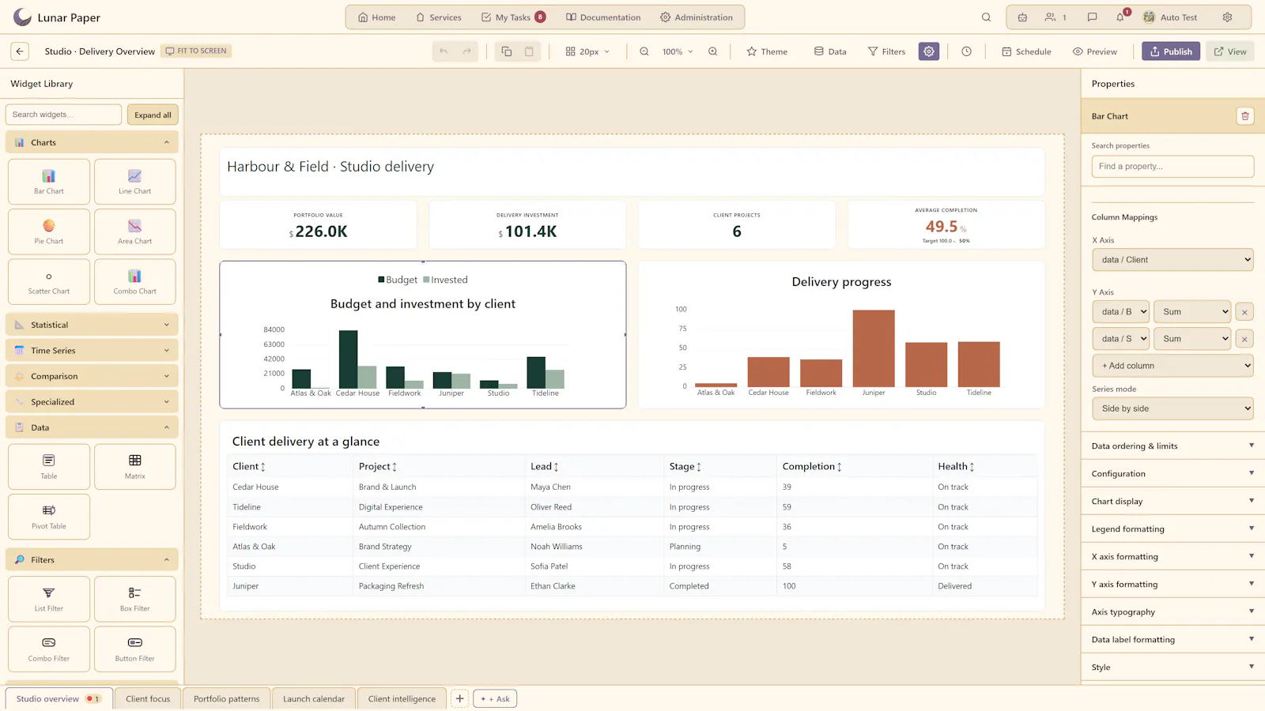
Task: Delete the selected Bar Chart widget
Action: point(1245,116)
